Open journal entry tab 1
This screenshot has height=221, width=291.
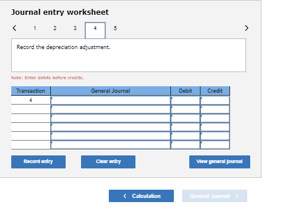coord(35,28)
